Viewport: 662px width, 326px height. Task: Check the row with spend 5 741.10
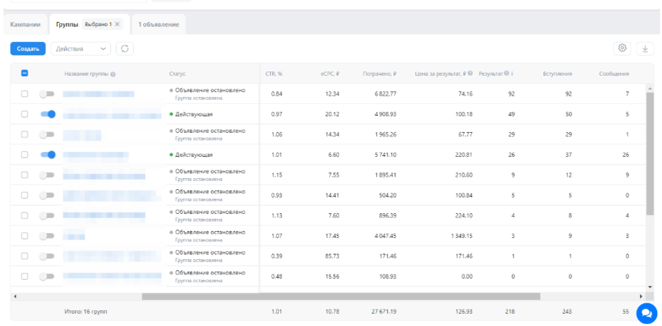[25, 154]
